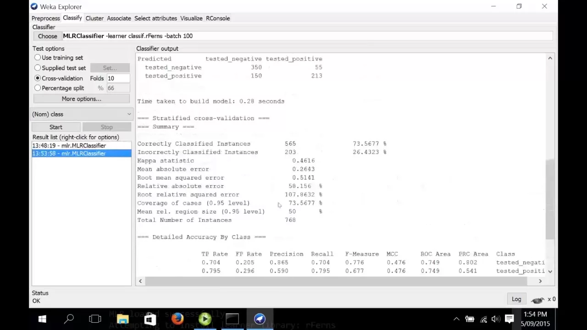The image size is (587, 330).
Task: Click the Weka Explorer title bar icon
Action: click(x=34, y=6)
